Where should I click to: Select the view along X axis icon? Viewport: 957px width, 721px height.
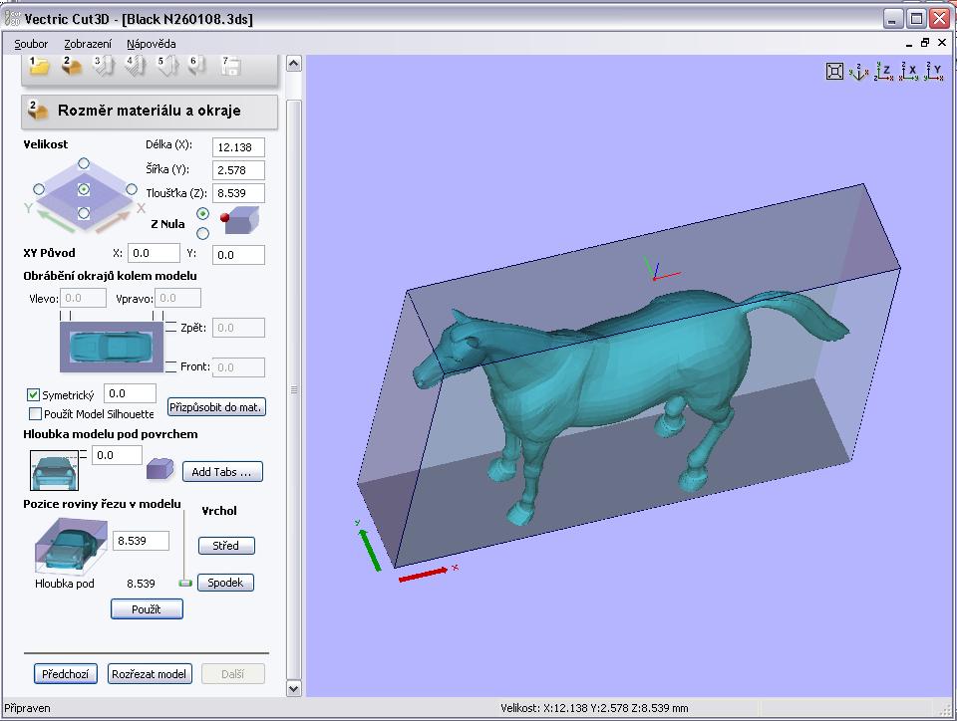(x=907, y=71)
